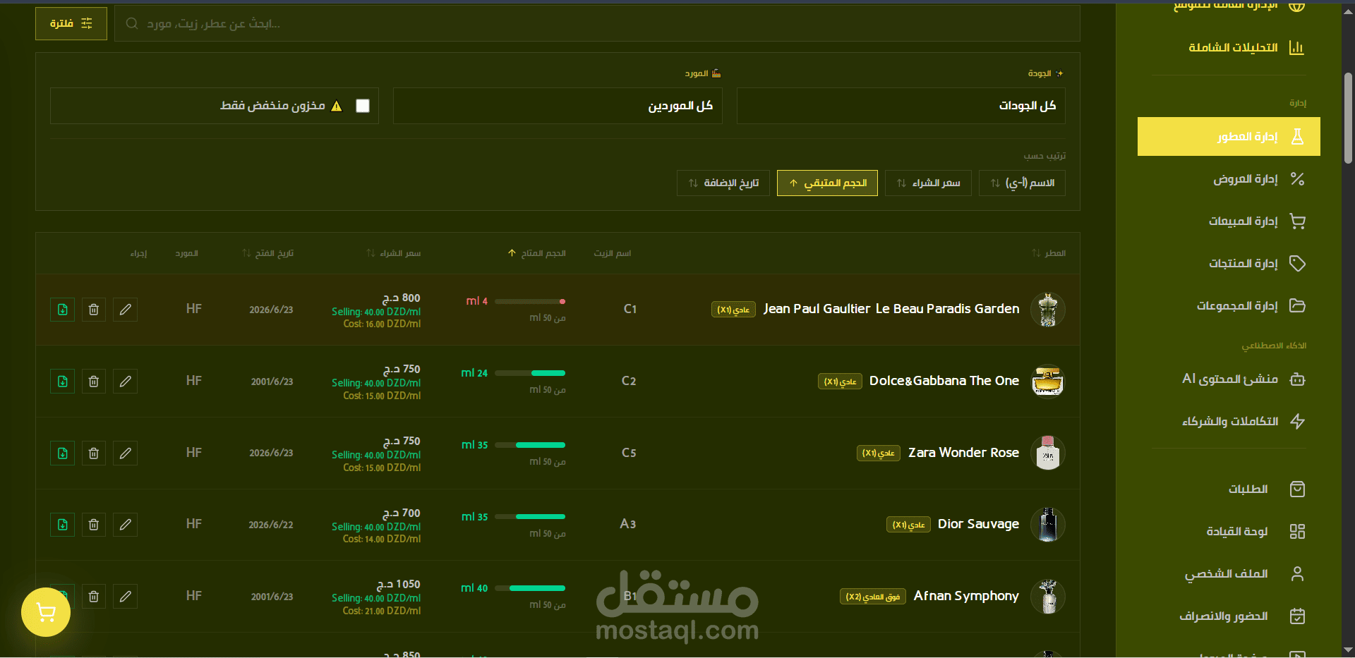Open the Dior Sauvage bottle thumbnail
This screenshot has width=1355, height=658.
click(x=1048, y=525)
